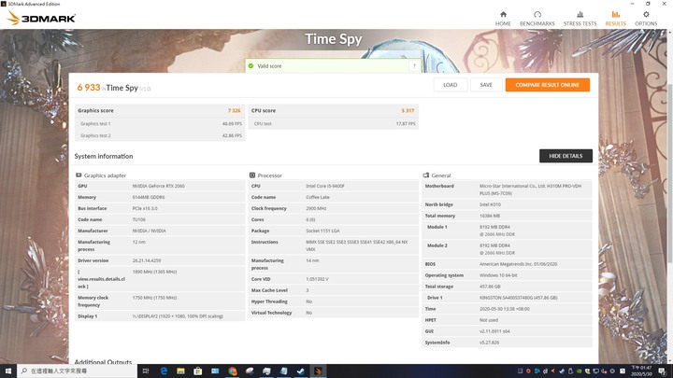The height and width of the screenshot is (378, 673).
Task: Click COMPARE RESULT ONLINE button
Action: (x=547, y=85)
